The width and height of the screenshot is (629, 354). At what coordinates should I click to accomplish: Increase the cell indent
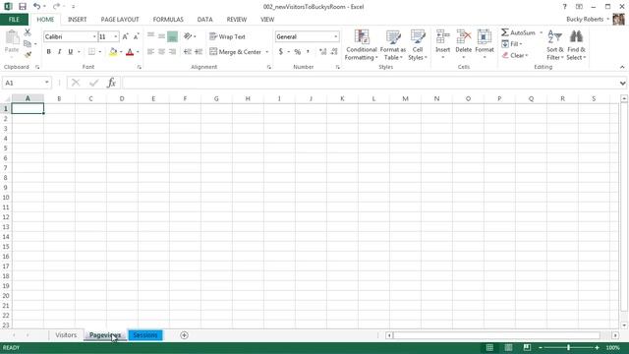[x=199, y=52]
